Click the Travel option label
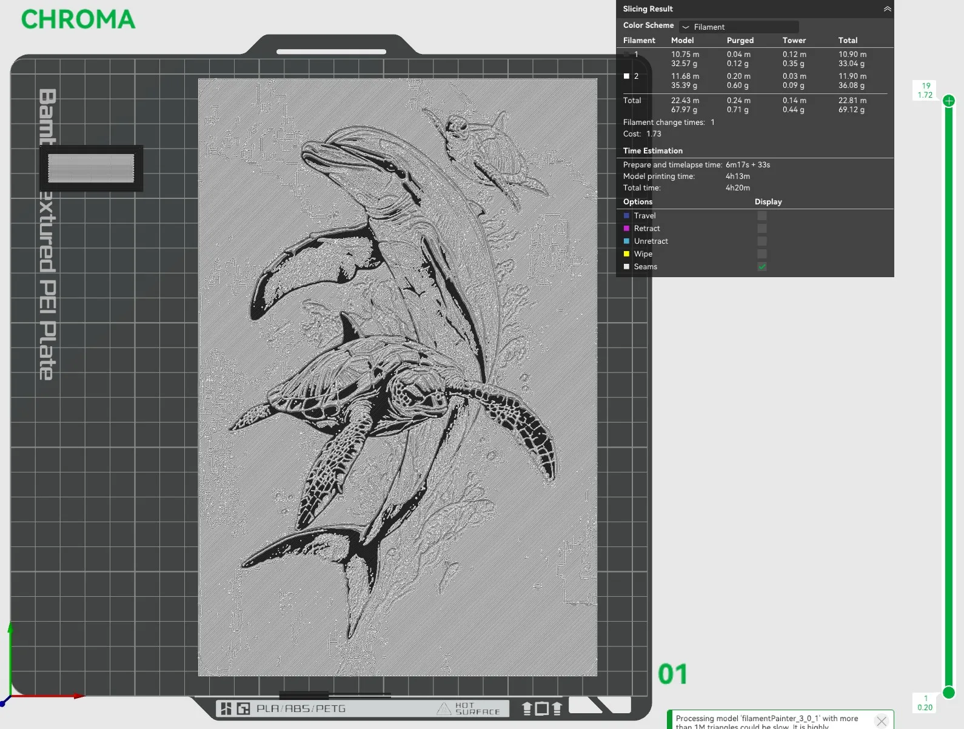Viewport: 964px width, 729px height. (x=644, y=216)
